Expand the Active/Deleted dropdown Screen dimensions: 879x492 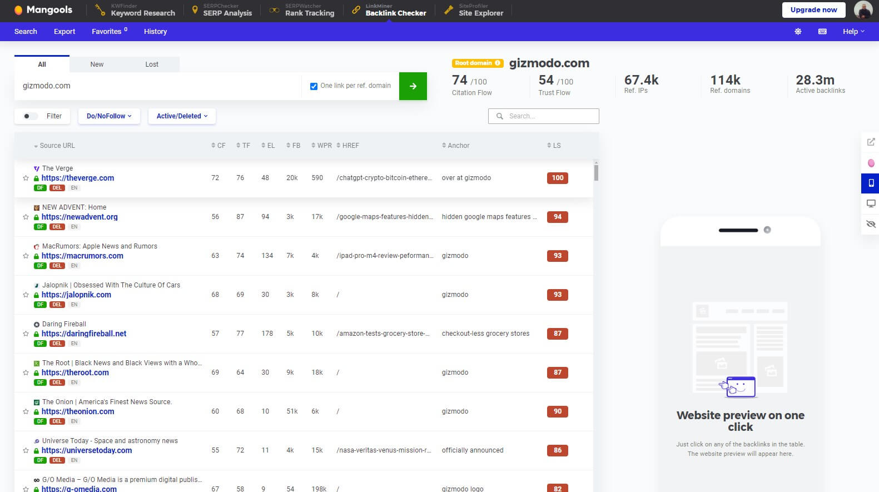pyautogui.click(x=182, y=116)
